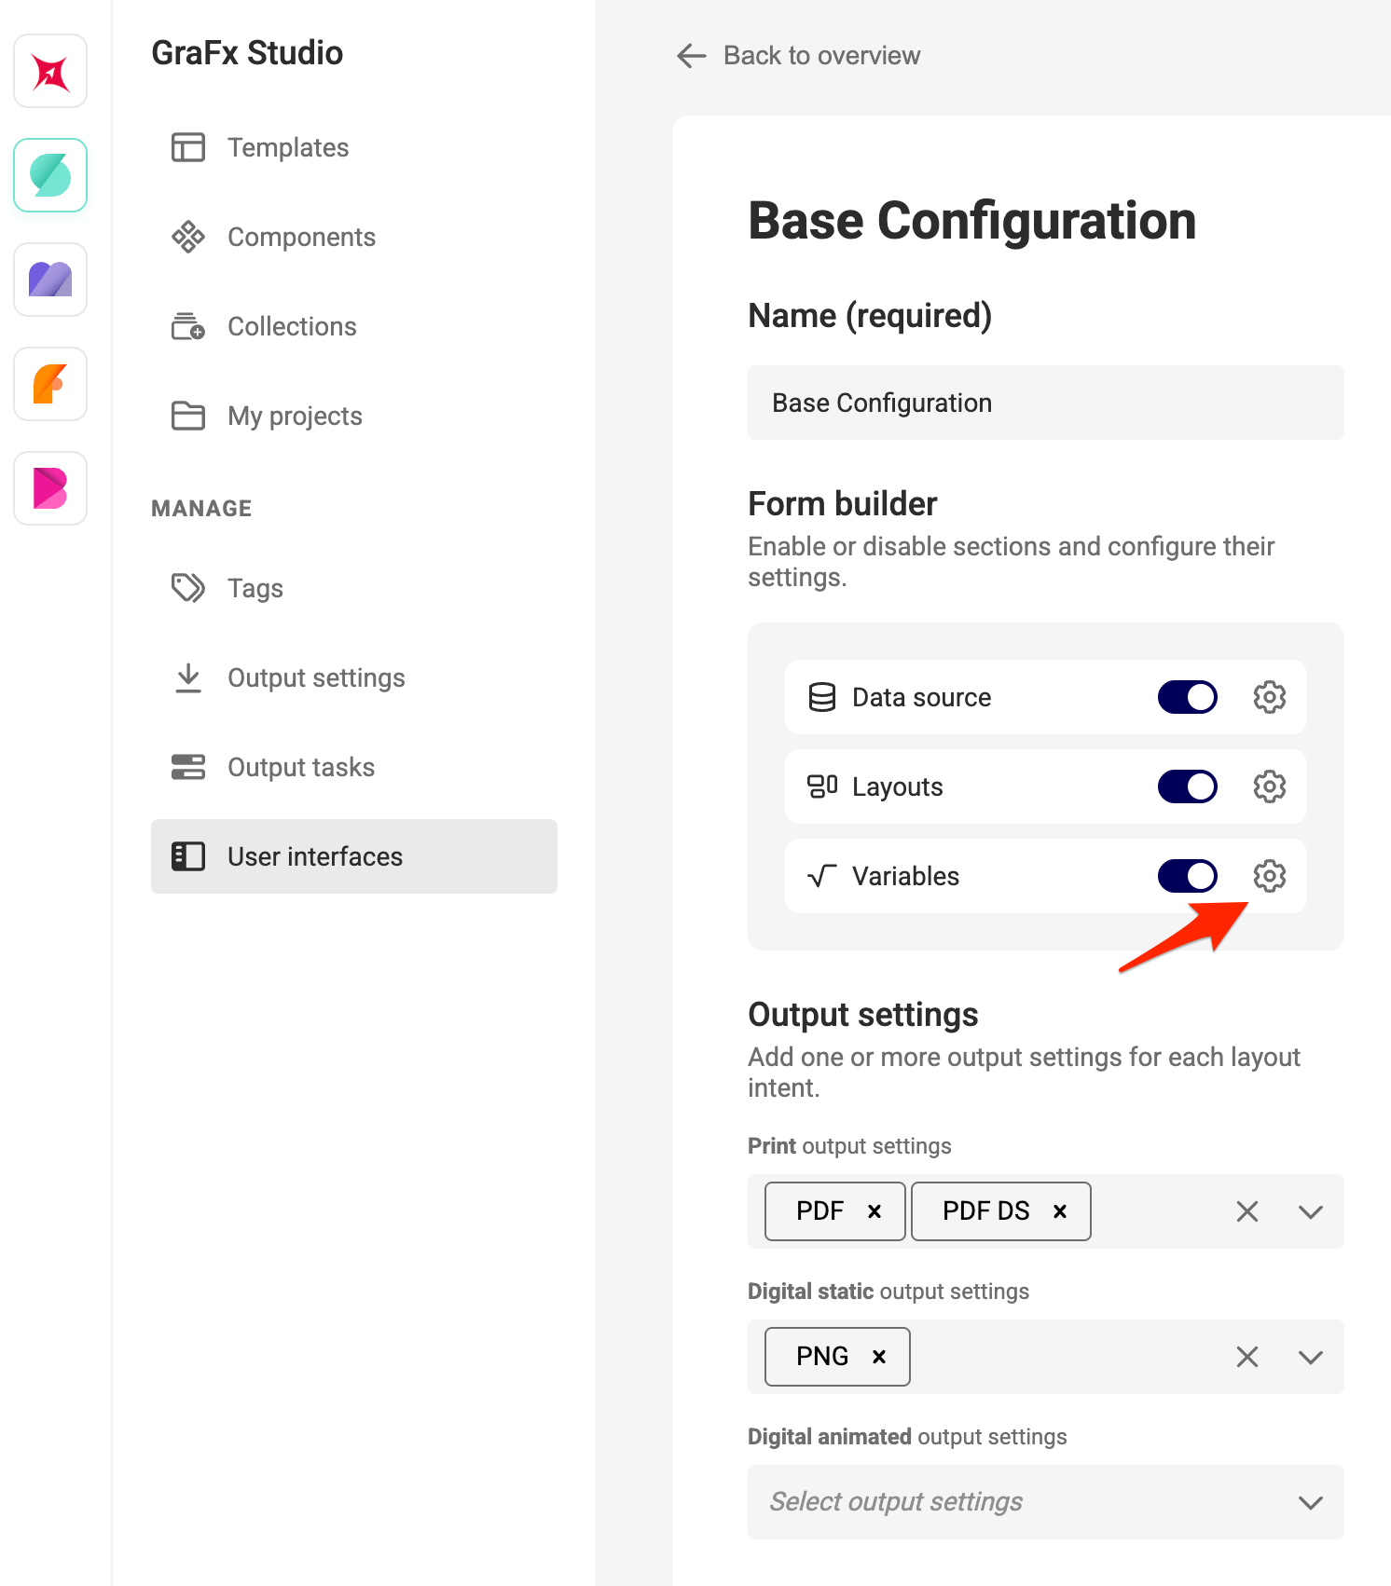Open Layouts settings gear
Screen dimensions: 1391x1586
coord(1270,786)
